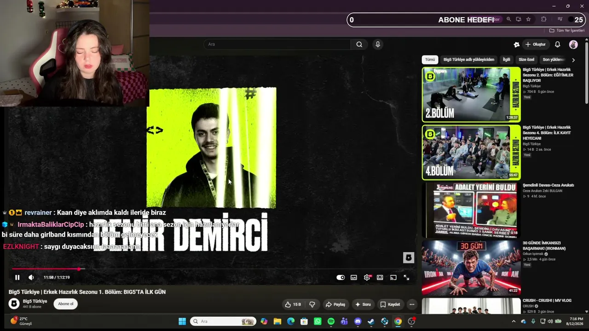
Task: Open more actions three-dot menu
Action: [412, 304]
